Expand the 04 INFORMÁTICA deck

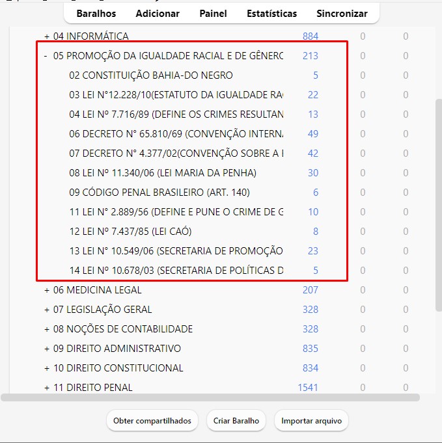[x=47, y=36]
